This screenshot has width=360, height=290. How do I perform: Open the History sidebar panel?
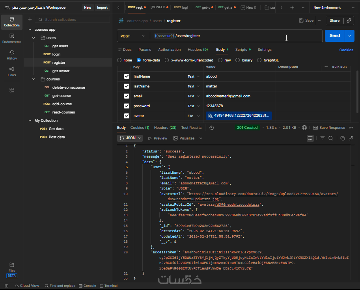[x=12, y=55]
